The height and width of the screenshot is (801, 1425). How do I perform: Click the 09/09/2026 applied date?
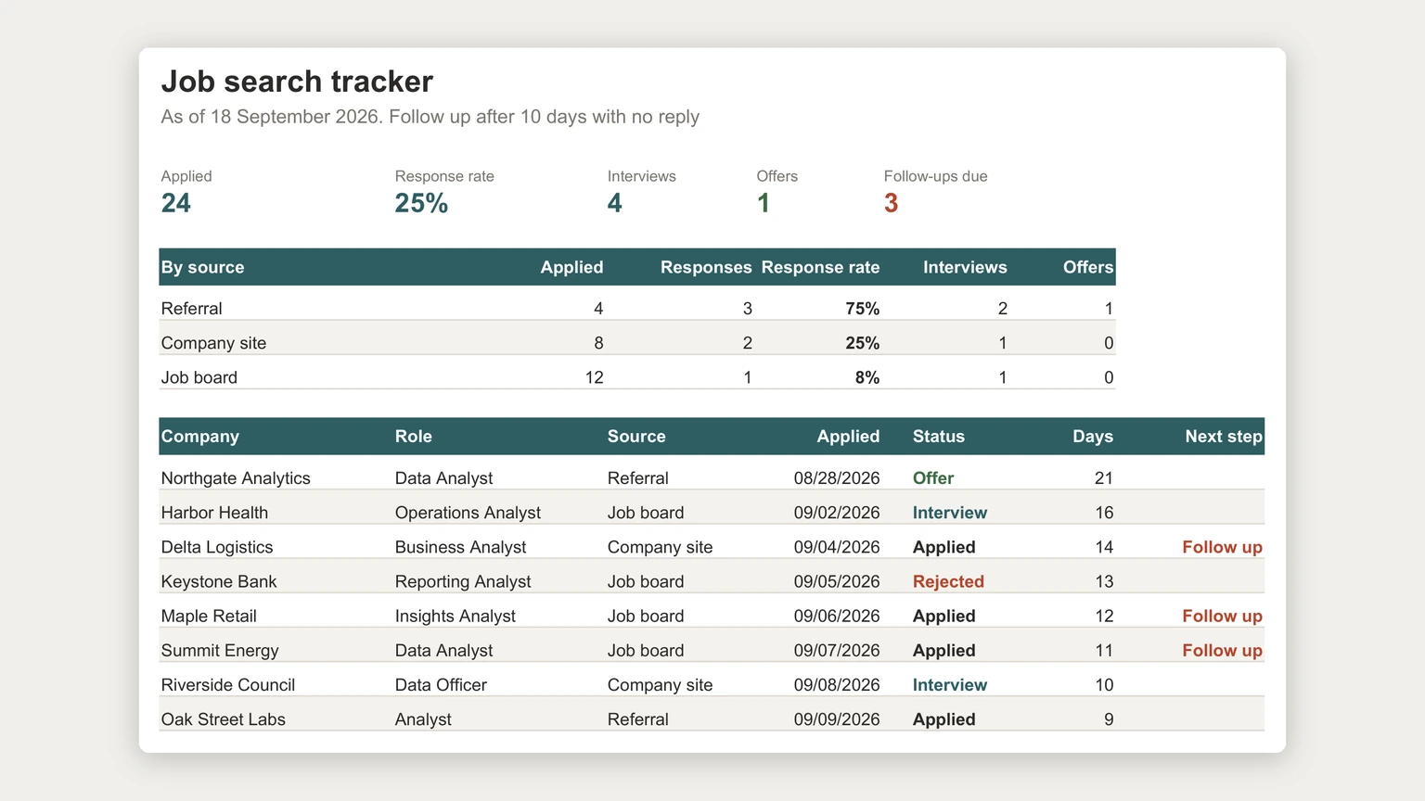(837, 718)
